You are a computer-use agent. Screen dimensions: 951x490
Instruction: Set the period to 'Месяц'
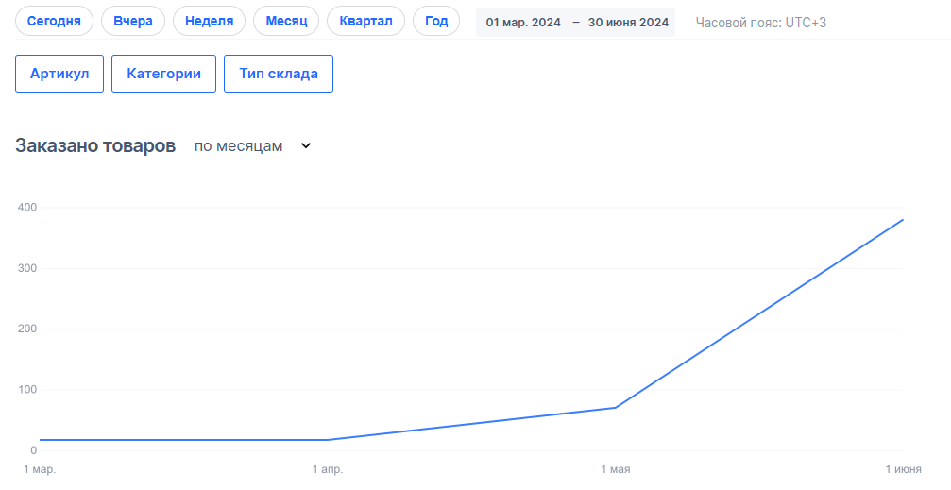(286, 21)
